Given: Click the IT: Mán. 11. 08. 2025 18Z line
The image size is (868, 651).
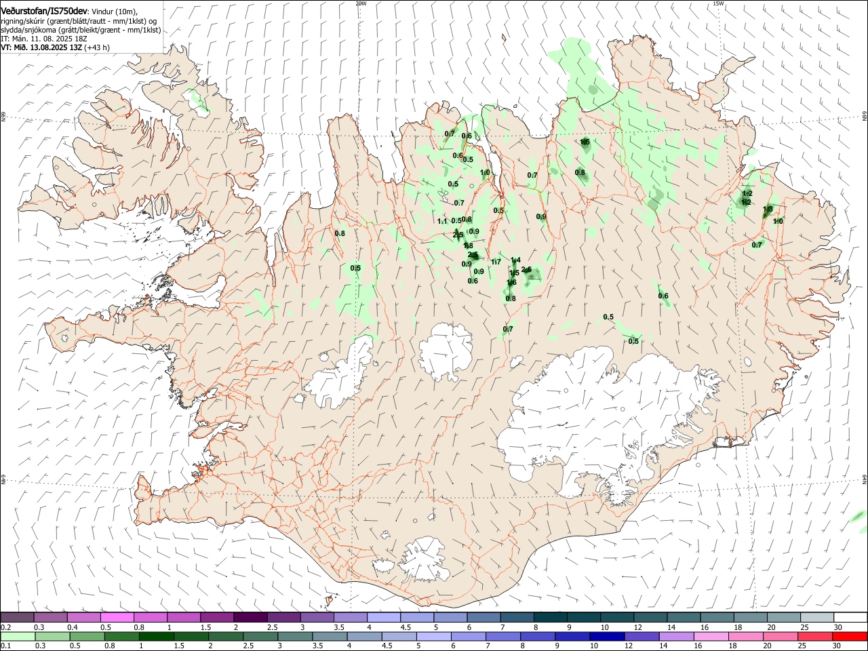Looking at the screenshot, I should pyautogui.click(x=44, y=39).
